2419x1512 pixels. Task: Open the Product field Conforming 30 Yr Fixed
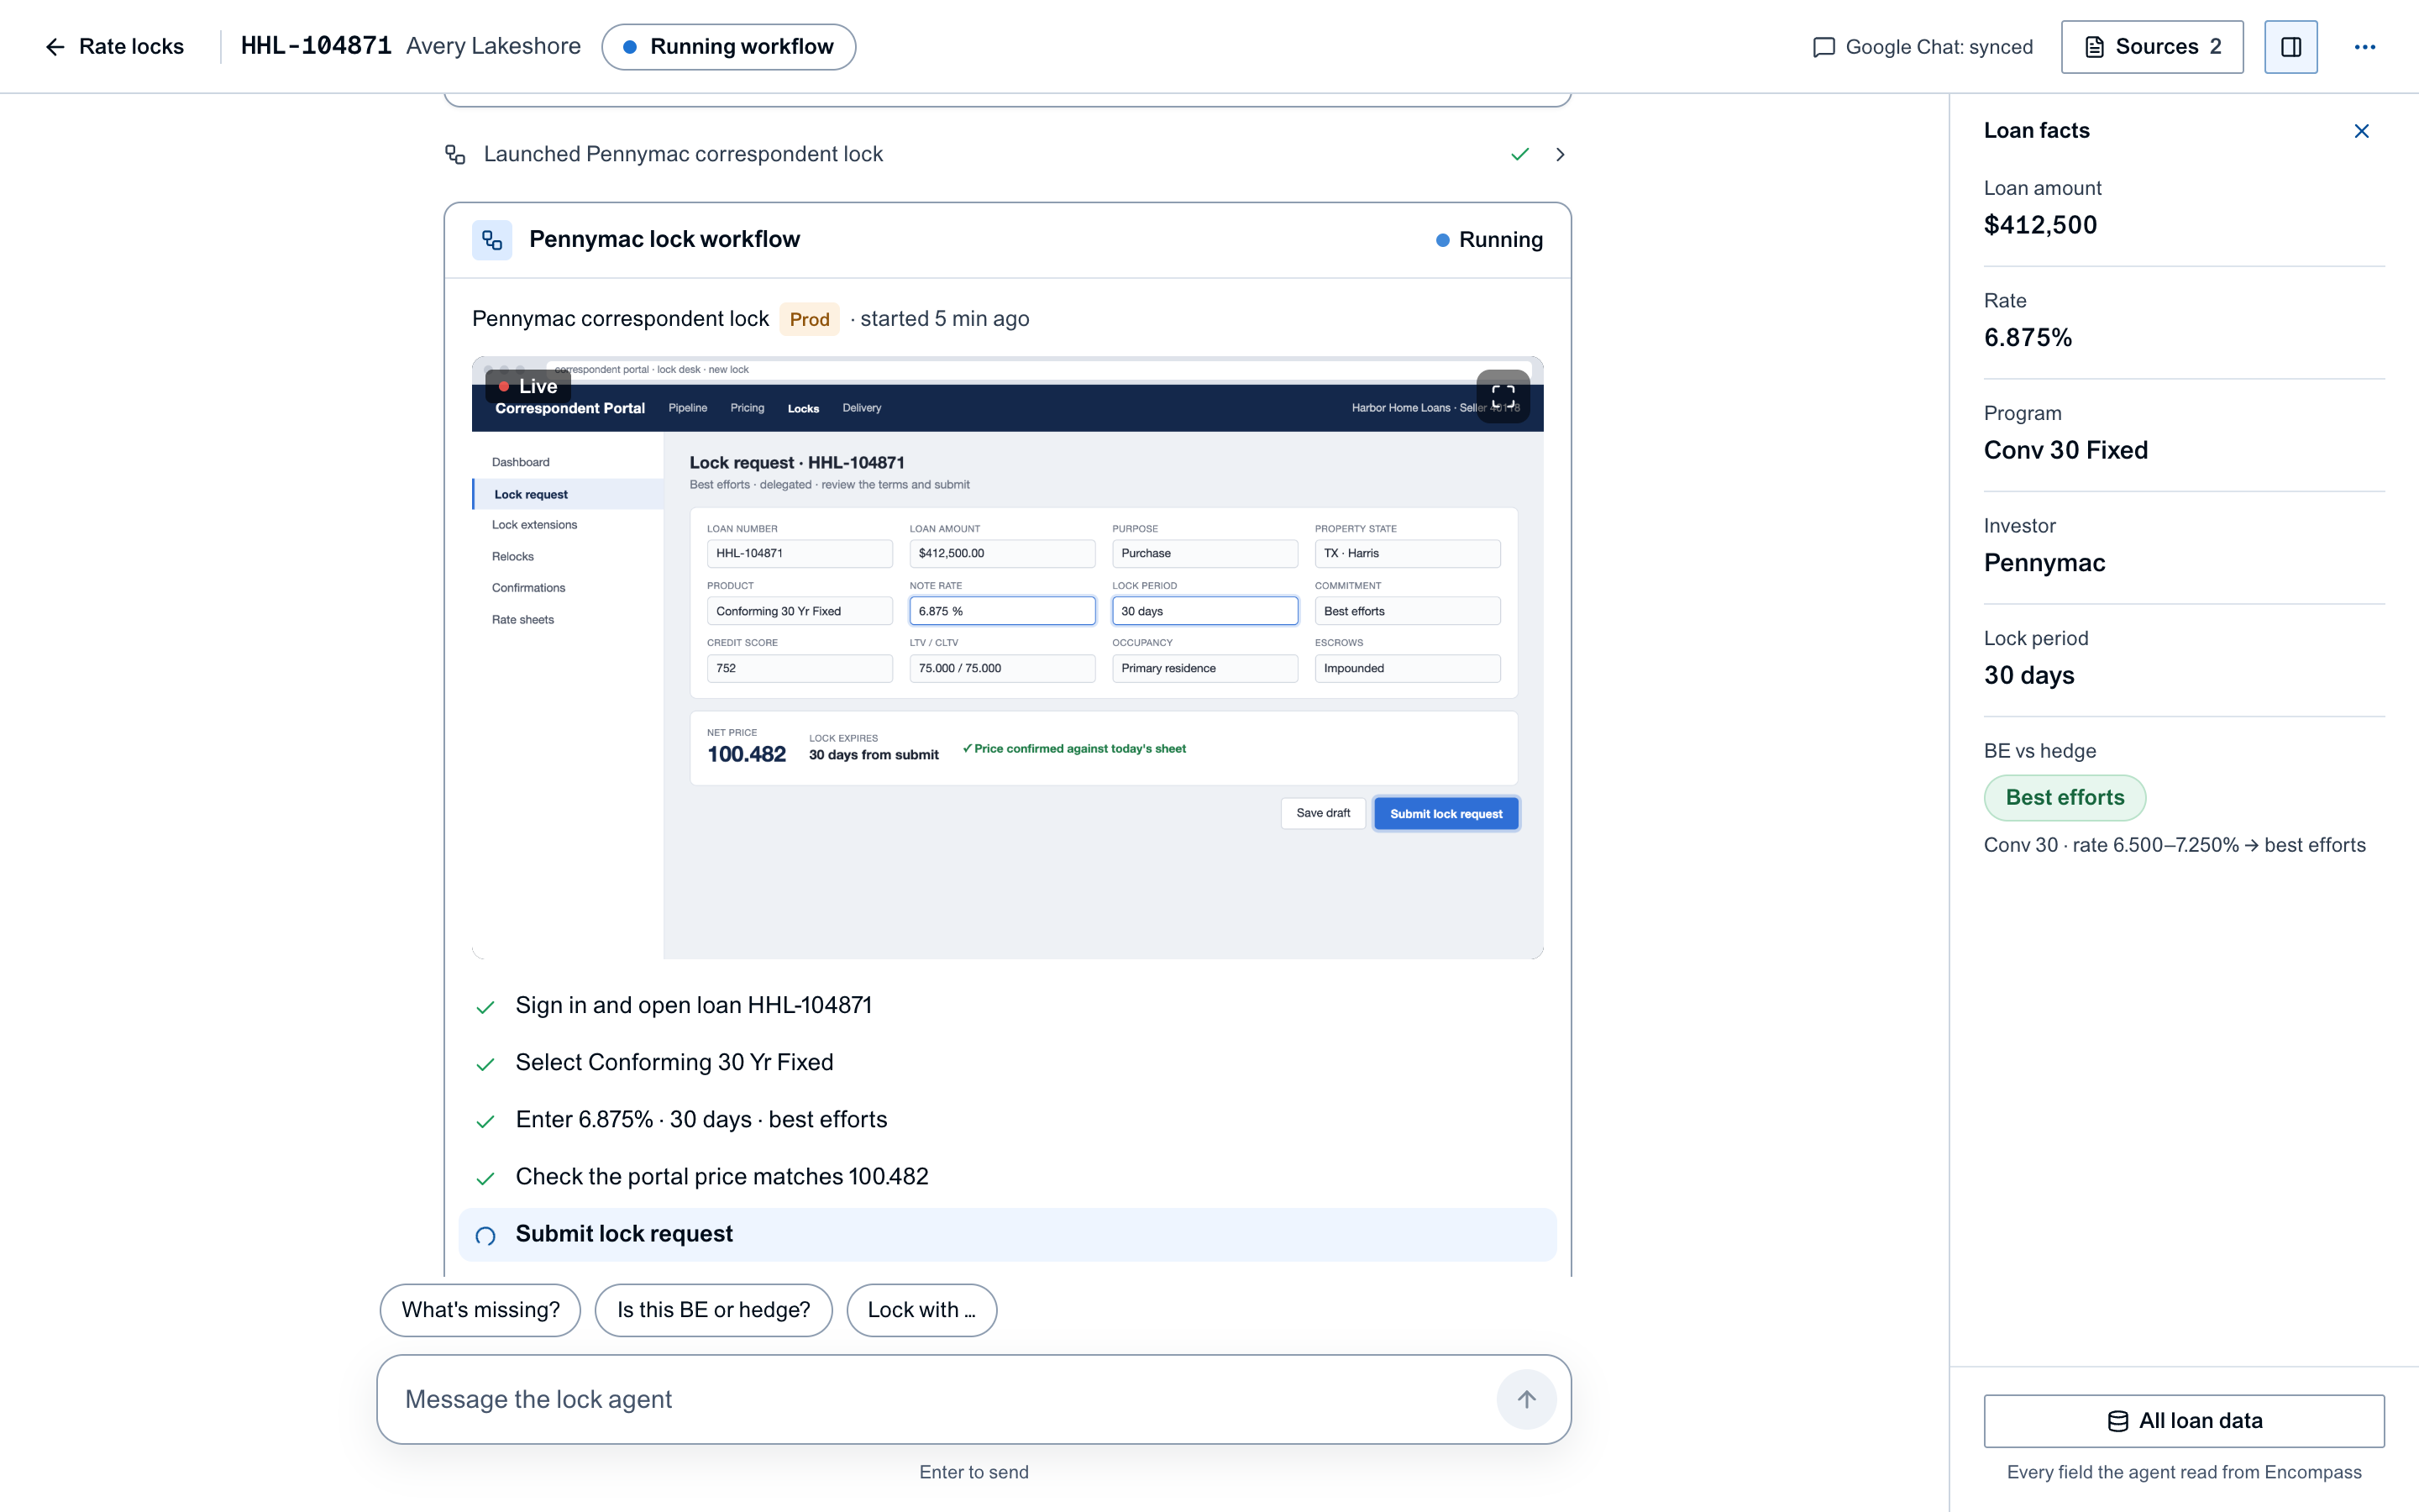click(800, 611)
